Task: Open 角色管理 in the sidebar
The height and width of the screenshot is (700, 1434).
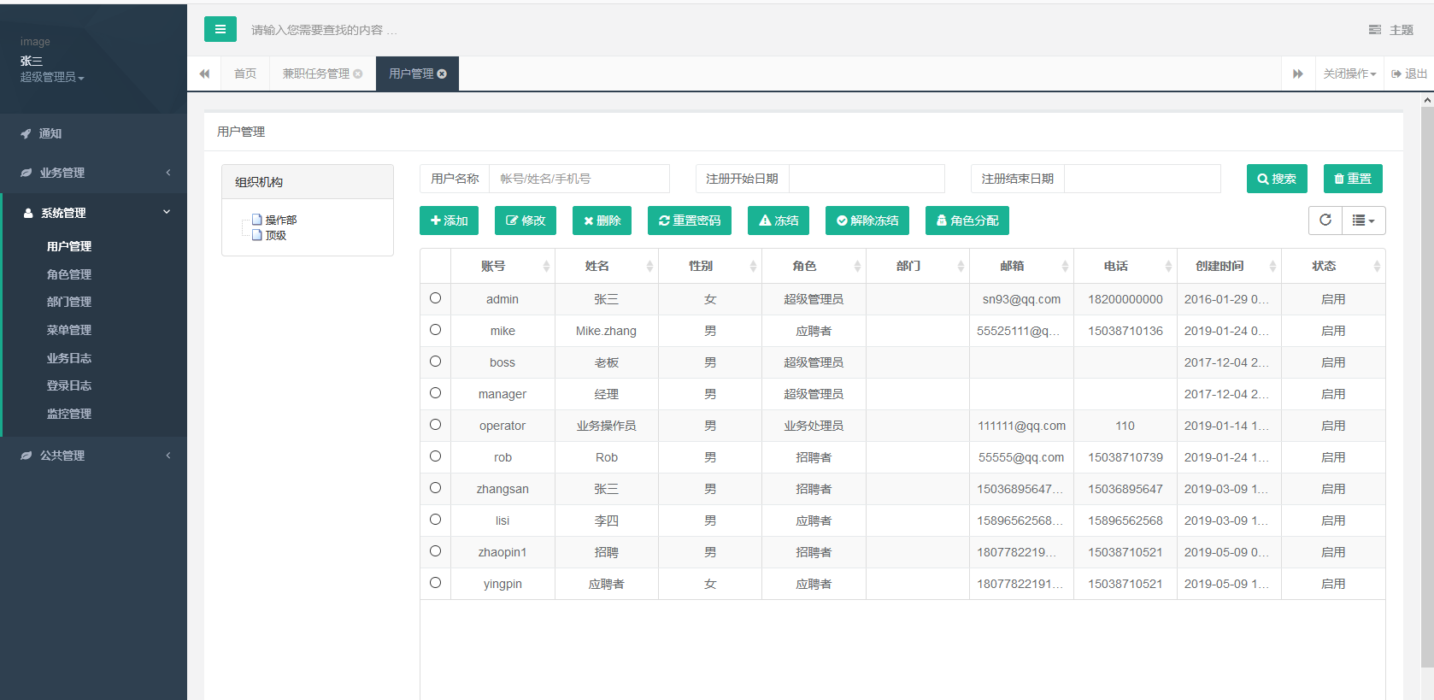Action: coord(69,274)
